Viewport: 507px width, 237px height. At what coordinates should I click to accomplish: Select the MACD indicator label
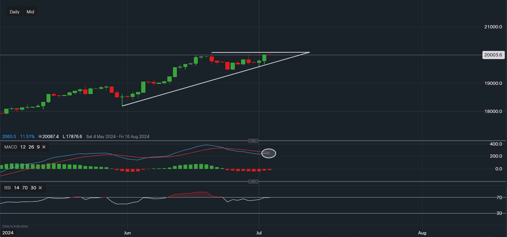pos(10,147)
